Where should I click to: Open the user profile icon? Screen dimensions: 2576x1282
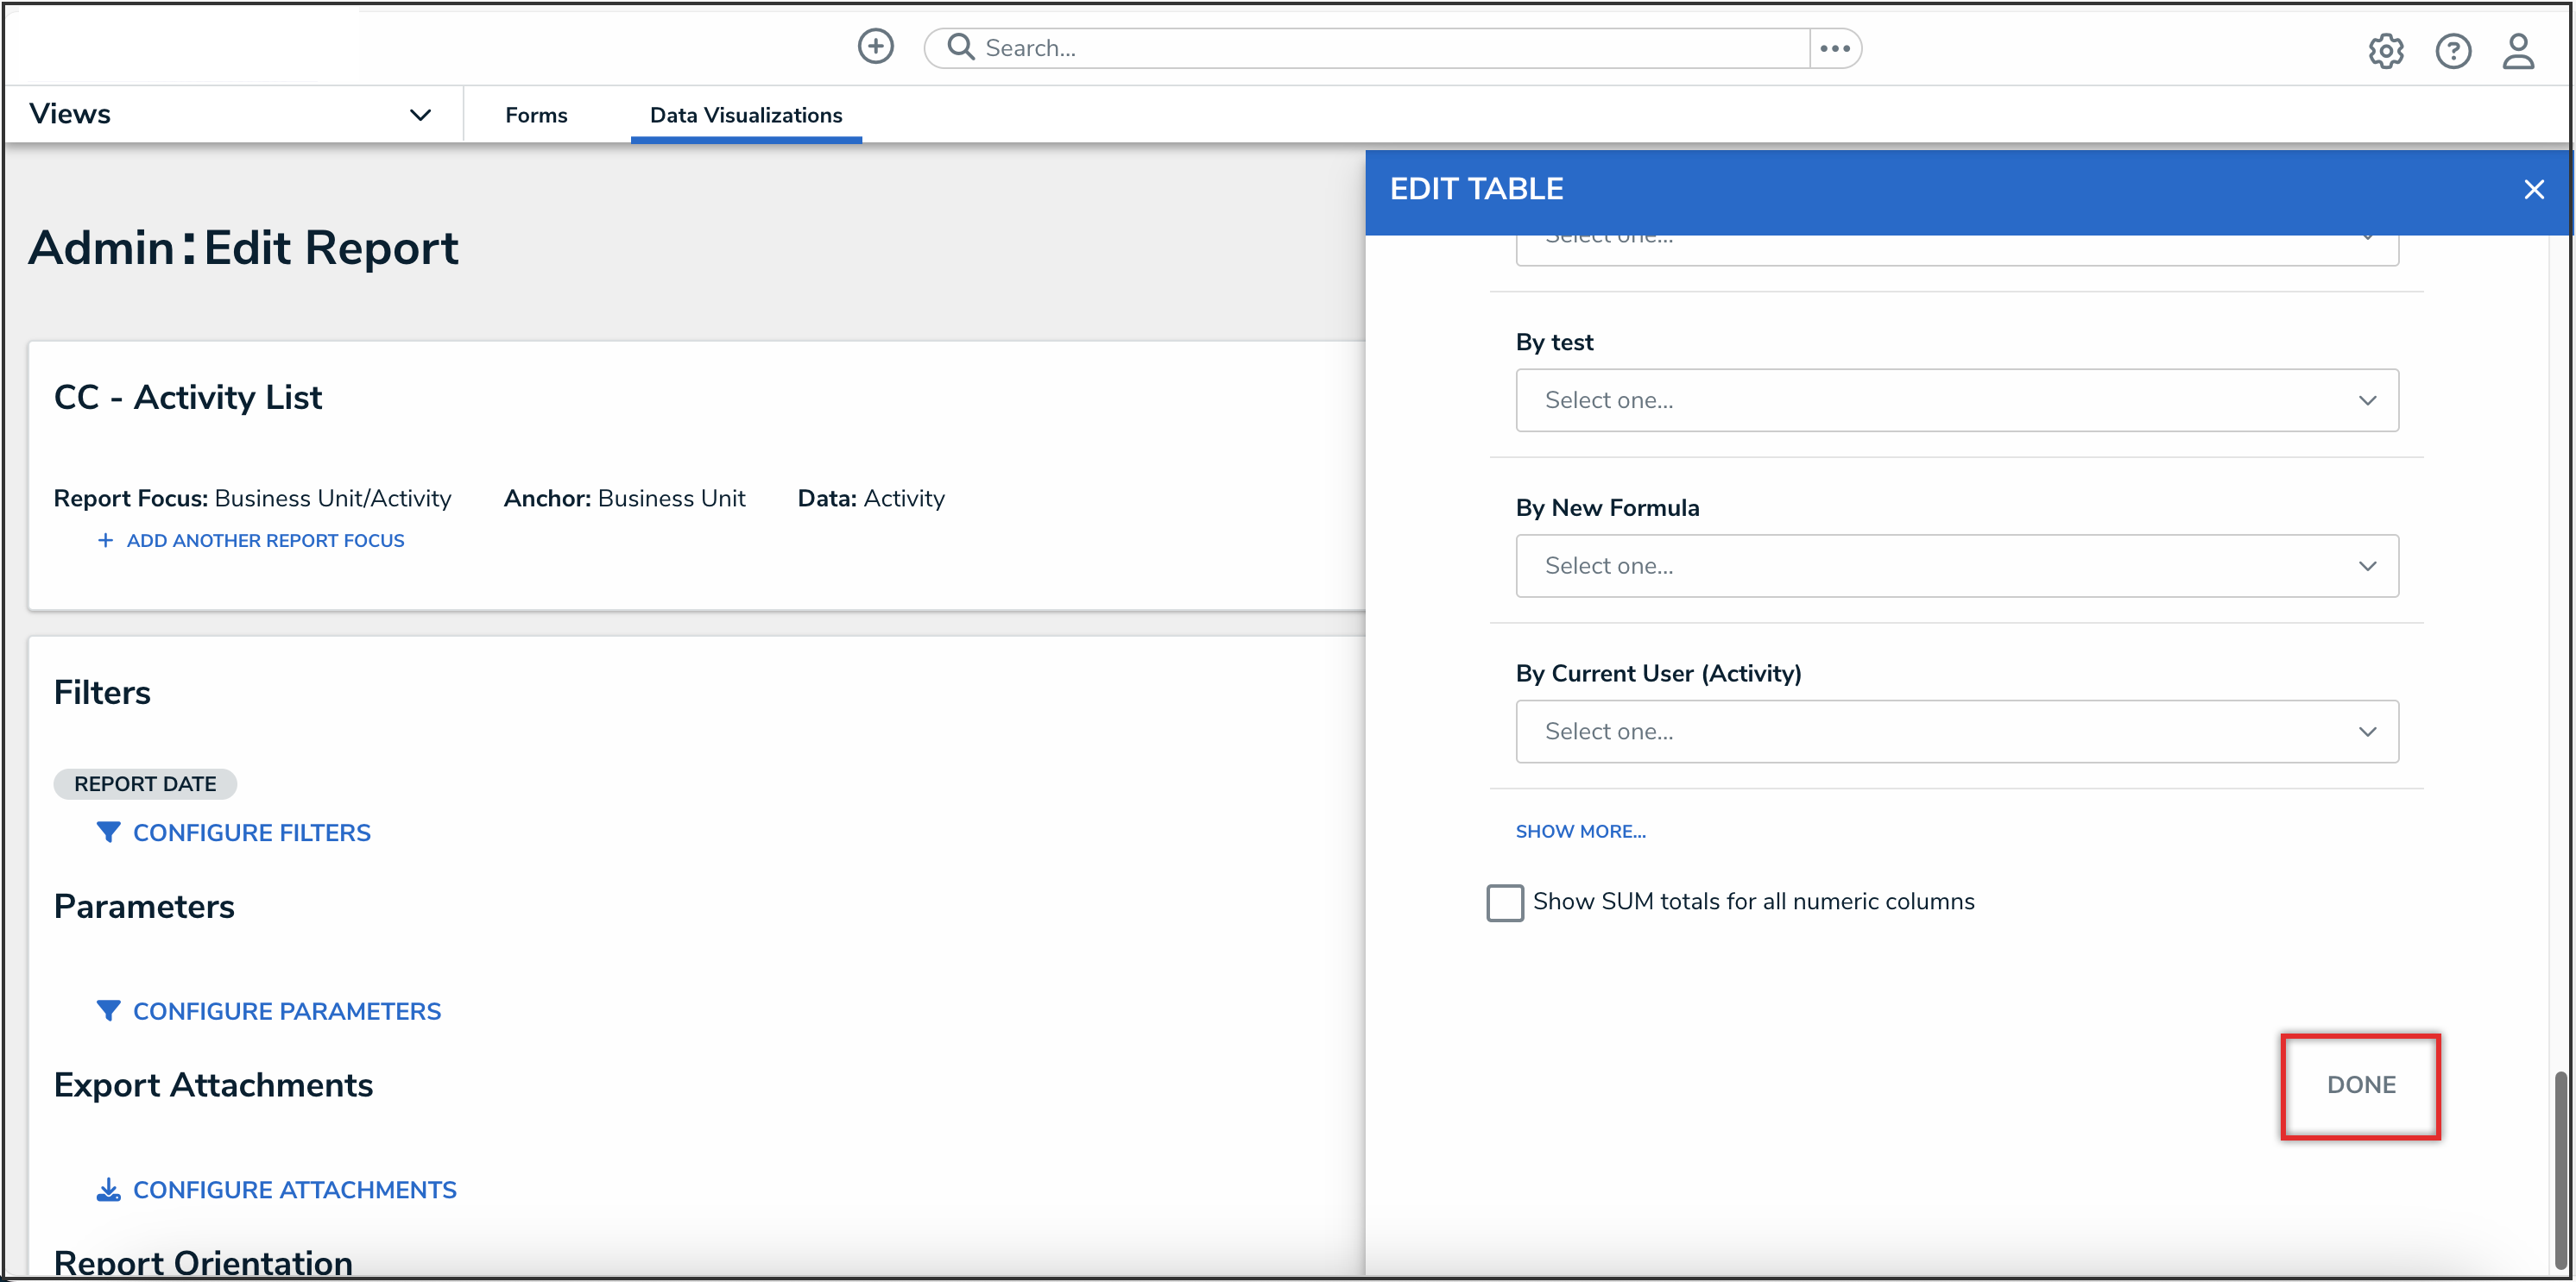(2517, 51)
